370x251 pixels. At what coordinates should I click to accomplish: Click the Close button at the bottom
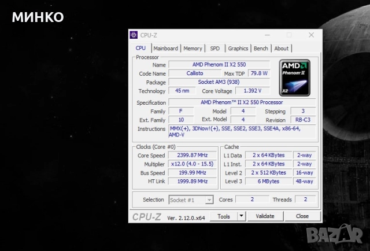(302, 216)
